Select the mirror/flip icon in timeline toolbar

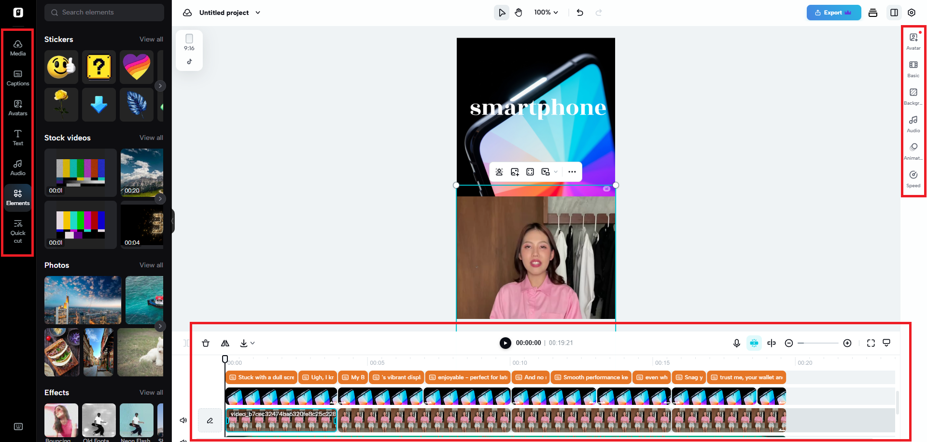point(225,343)
